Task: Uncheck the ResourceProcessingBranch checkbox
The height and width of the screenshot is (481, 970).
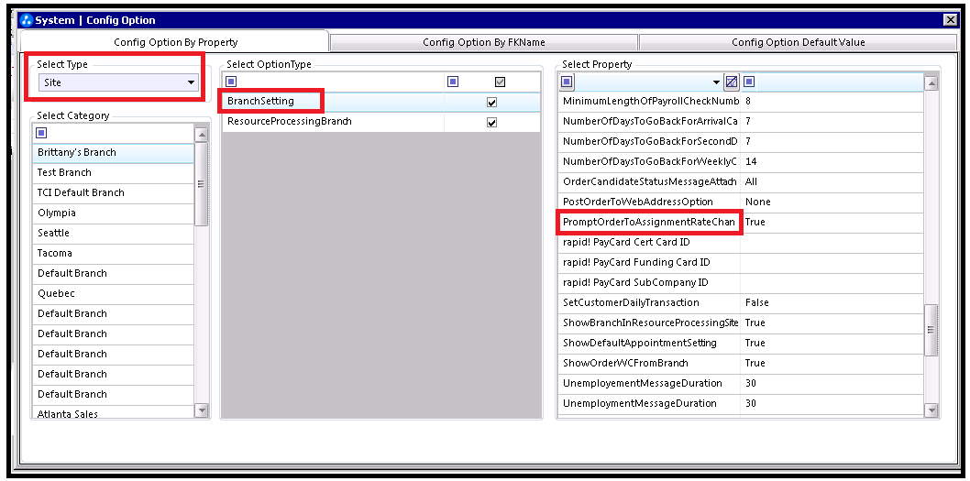Action: click(491, 123)
